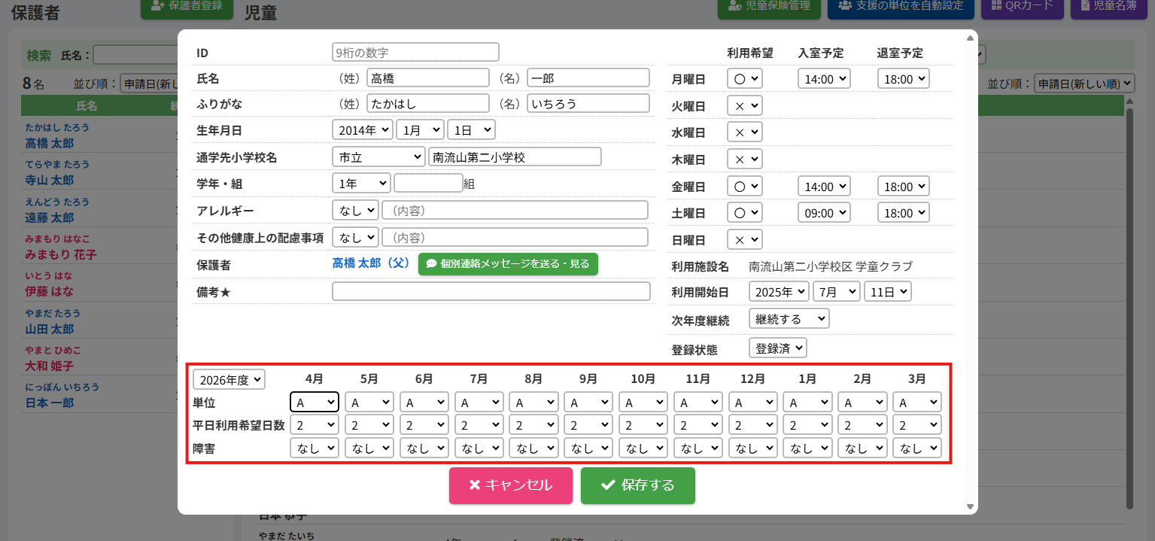Click the ID input field
The height and width of the screenshot is (541, 1155).
[x=415, y=52]
